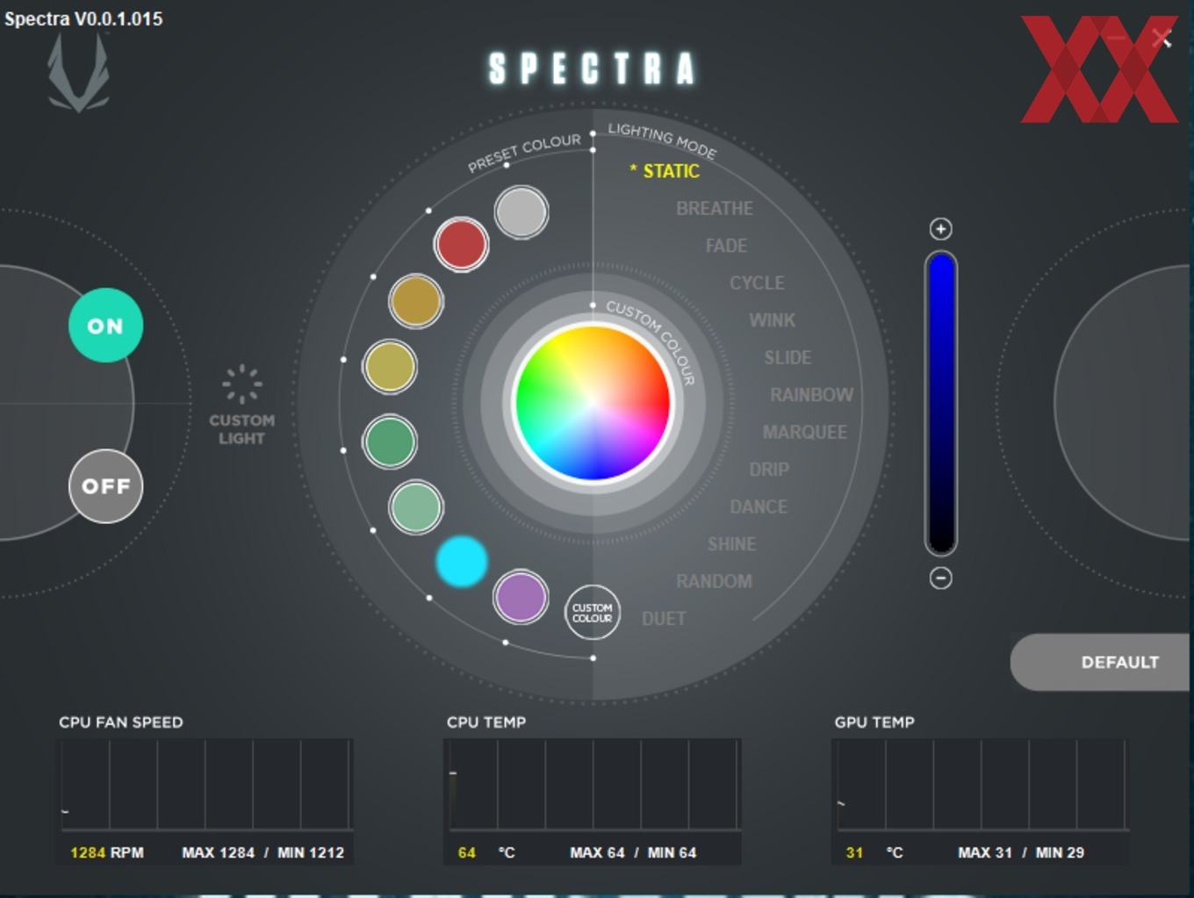Select the red preset colour swatch
Viewport: 1194px width, 898px height.
461,244
